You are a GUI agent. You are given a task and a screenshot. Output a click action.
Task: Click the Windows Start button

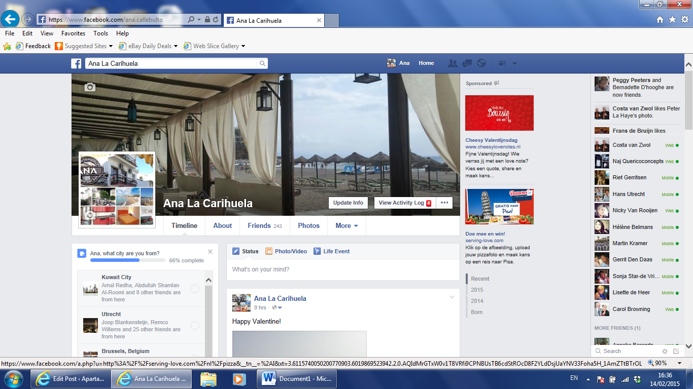13,379
